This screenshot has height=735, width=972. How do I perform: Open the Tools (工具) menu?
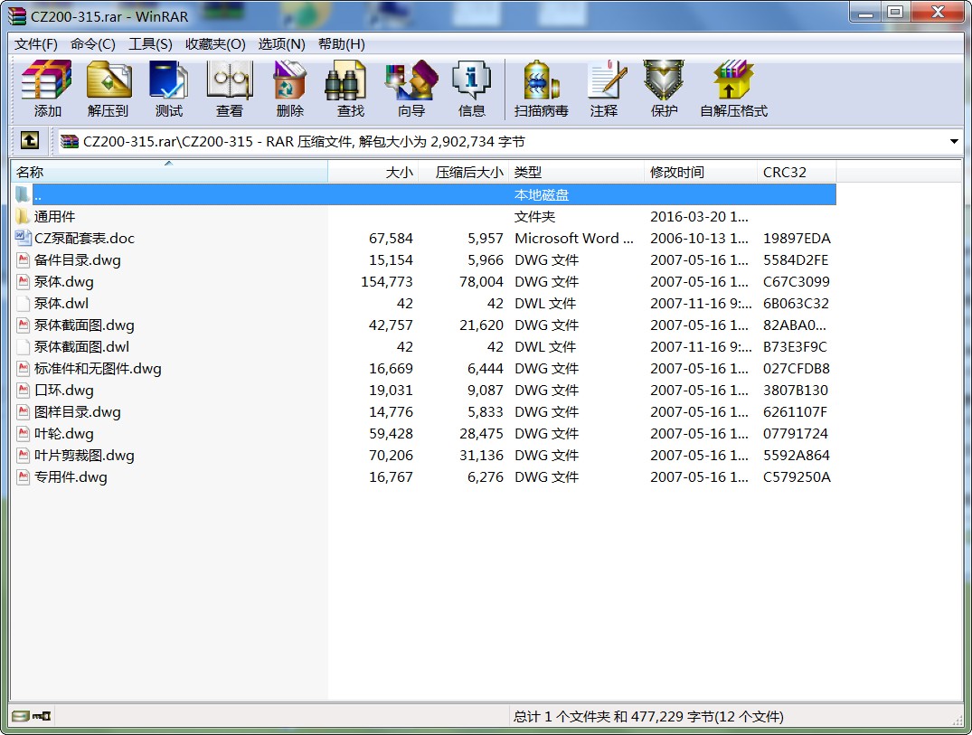(150, 44)
